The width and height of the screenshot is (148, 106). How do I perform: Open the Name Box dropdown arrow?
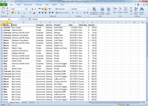(19, 19)
